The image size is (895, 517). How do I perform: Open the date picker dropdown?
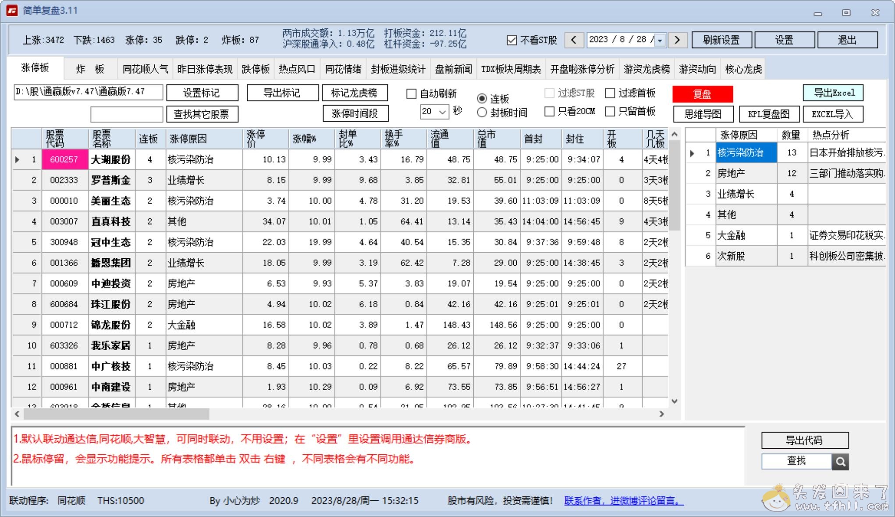click(x=660, y=40)
